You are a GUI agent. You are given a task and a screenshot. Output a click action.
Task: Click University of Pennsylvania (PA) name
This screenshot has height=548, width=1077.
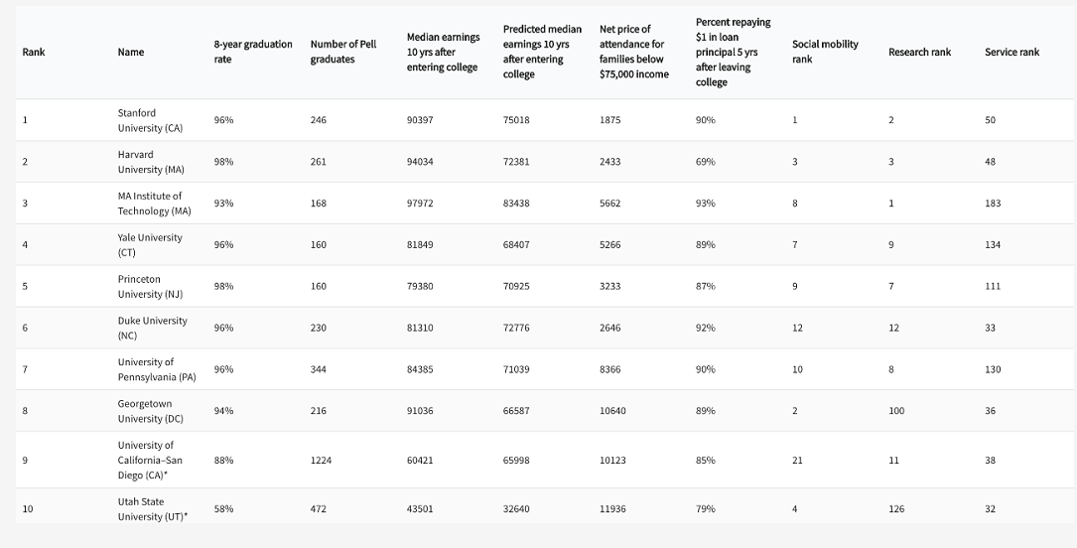157,369
